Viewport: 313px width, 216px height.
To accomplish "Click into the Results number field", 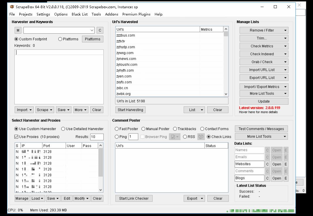I will point(97,137).
